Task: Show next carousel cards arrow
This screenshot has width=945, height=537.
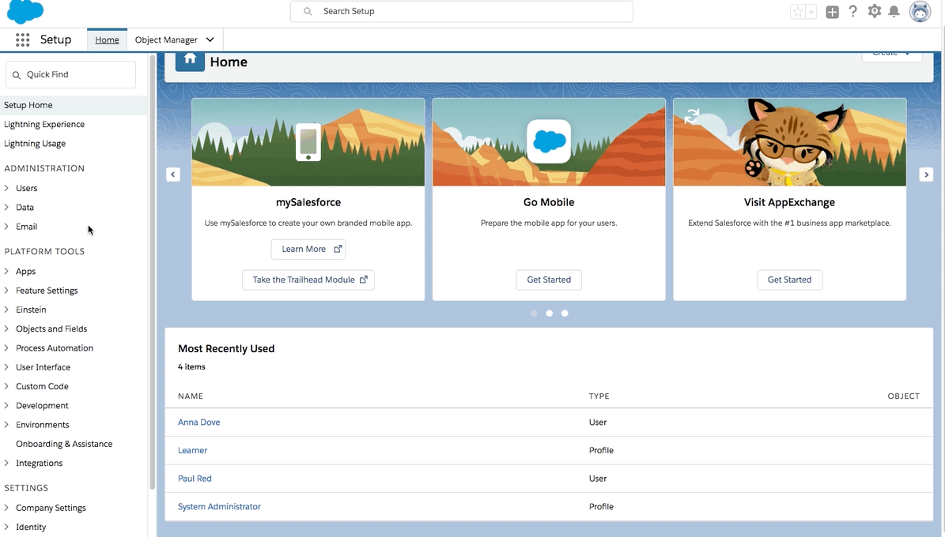Action: 926,175
